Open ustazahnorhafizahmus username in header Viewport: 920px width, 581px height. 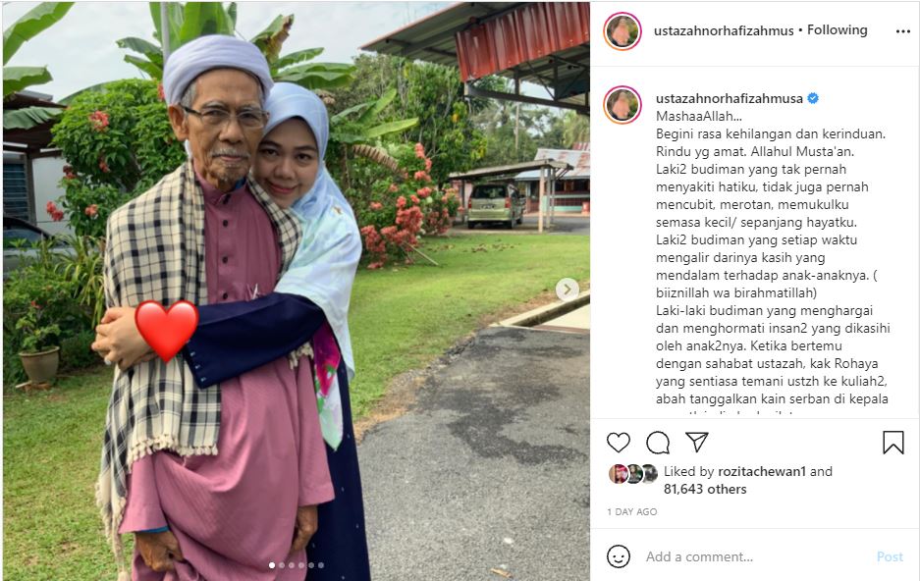pos(724,30)
